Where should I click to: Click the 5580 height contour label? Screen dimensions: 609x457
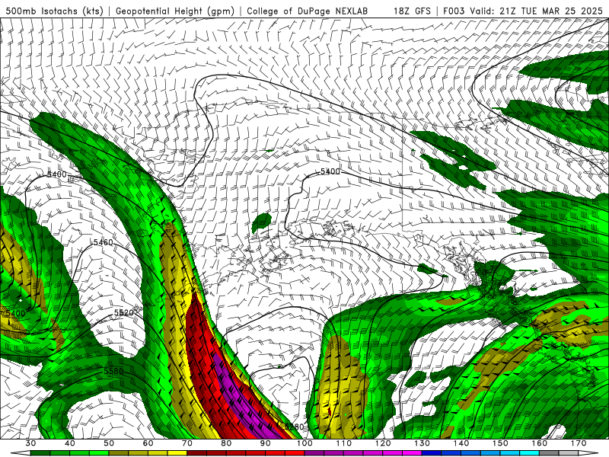pos(113,372)
